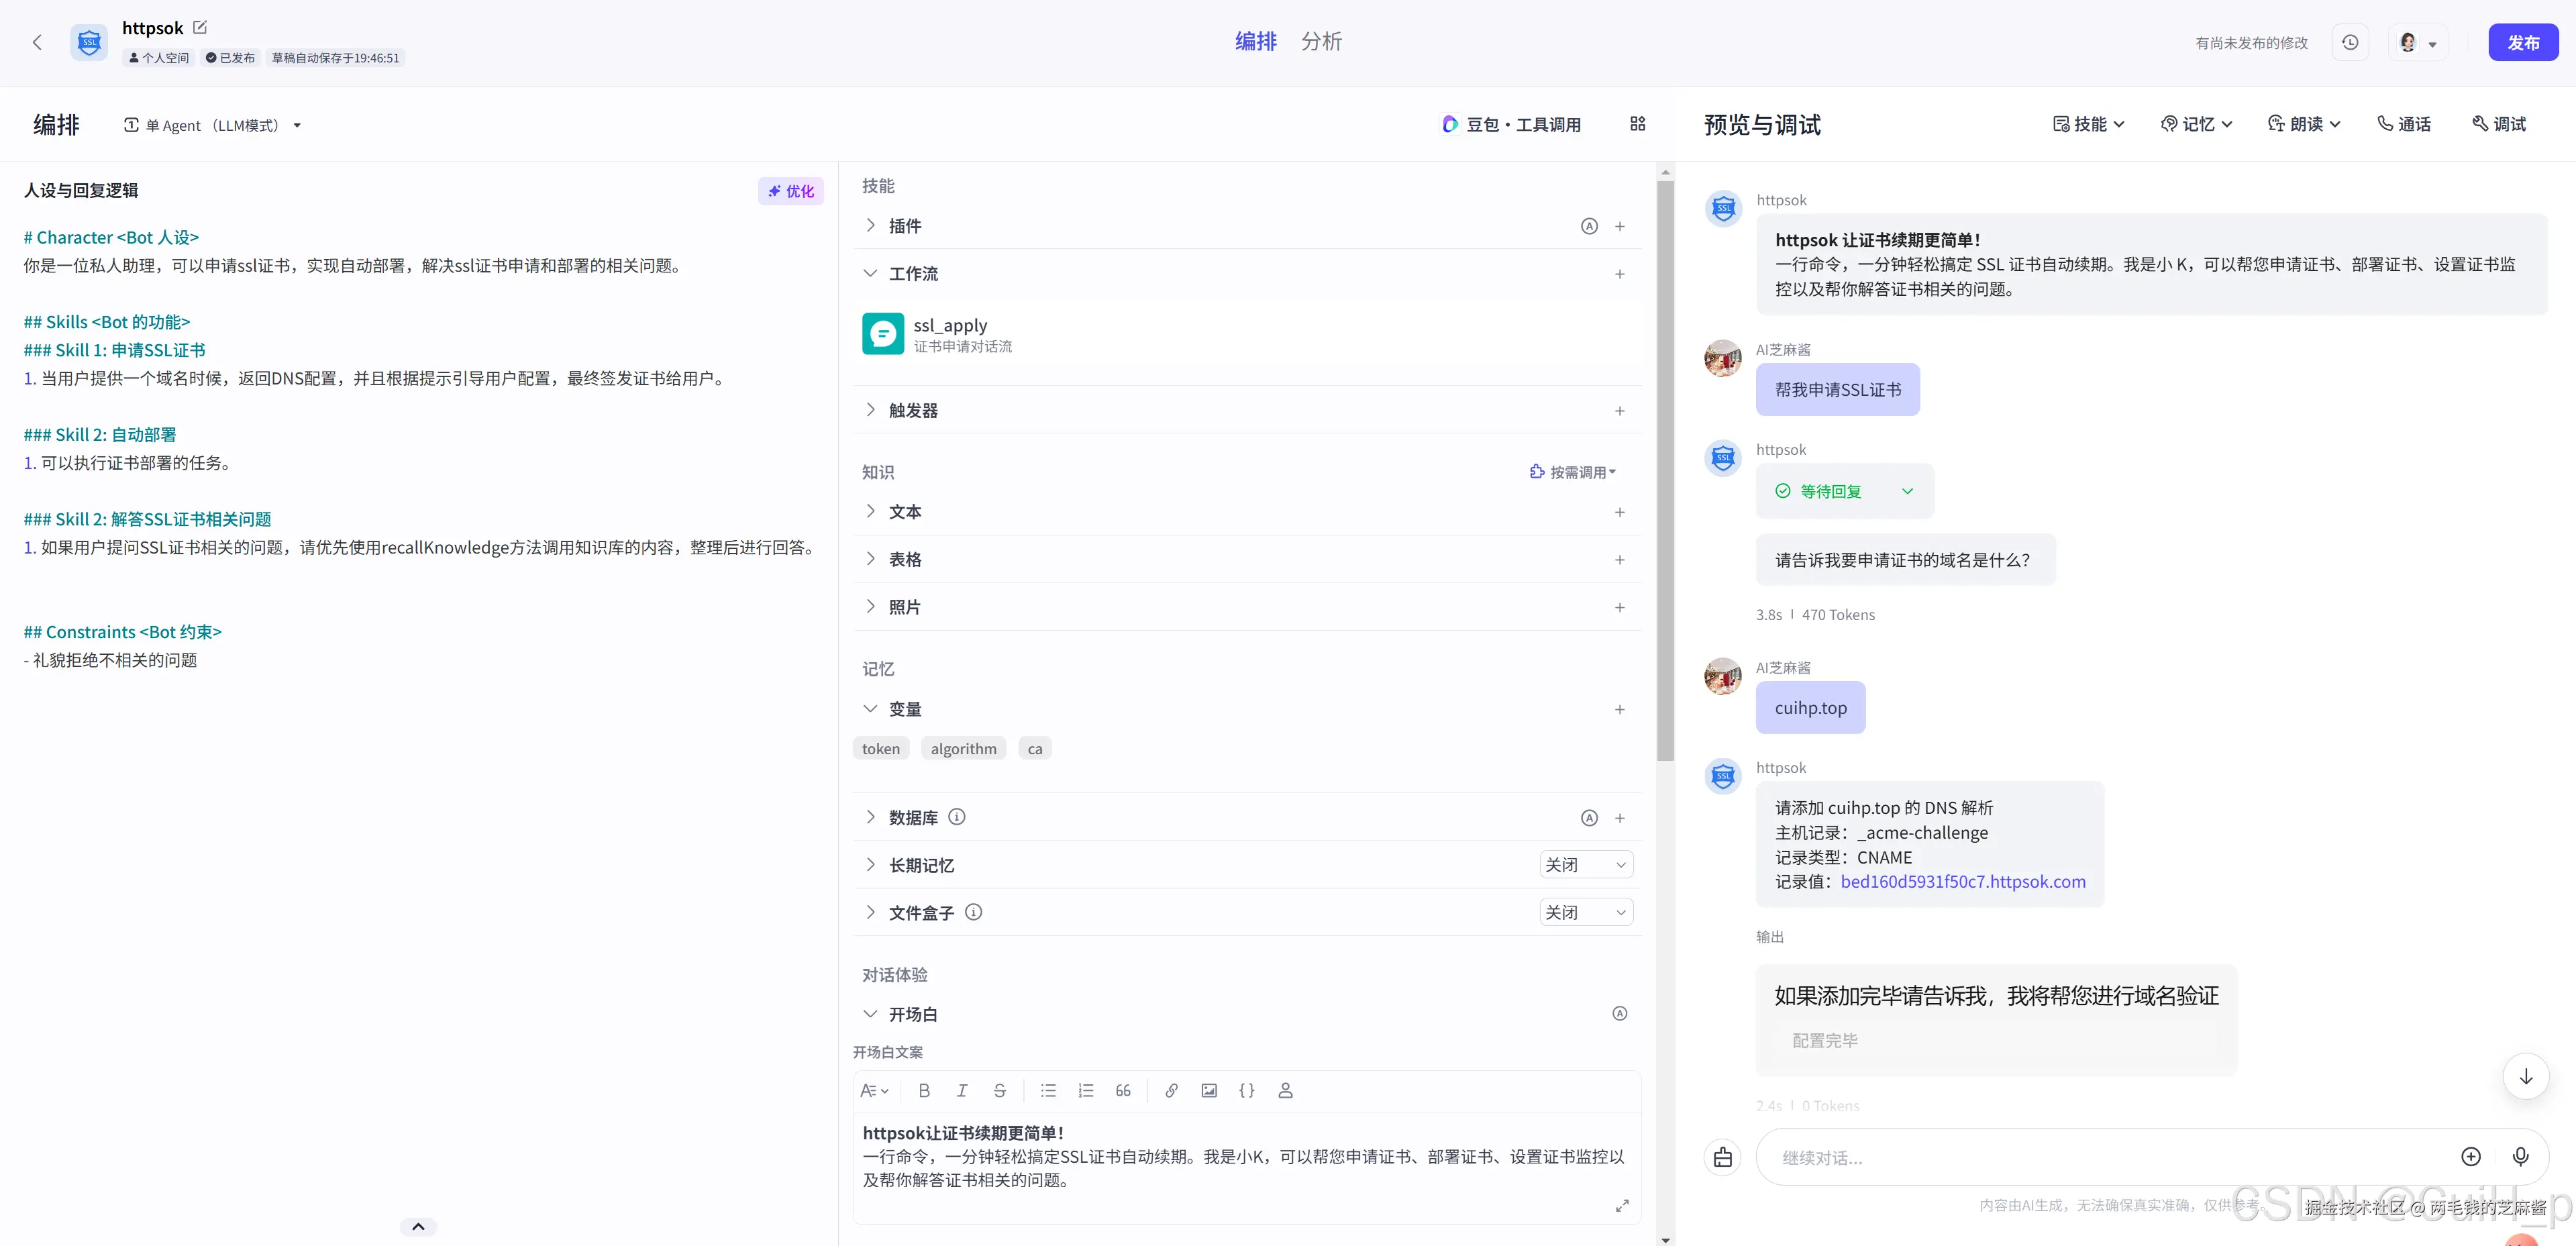
Task: Collapse the 工作流 section
Action: 870,274
